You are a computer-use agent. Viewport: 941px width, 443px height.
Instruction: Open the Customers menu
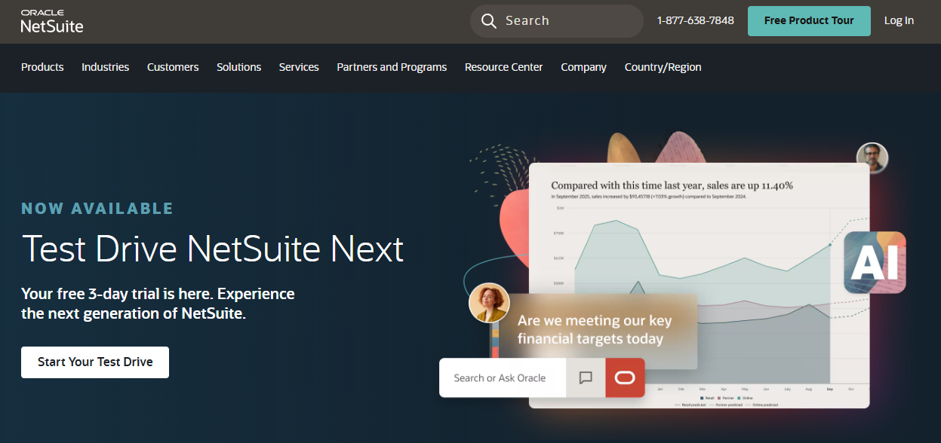pos(173,67)
